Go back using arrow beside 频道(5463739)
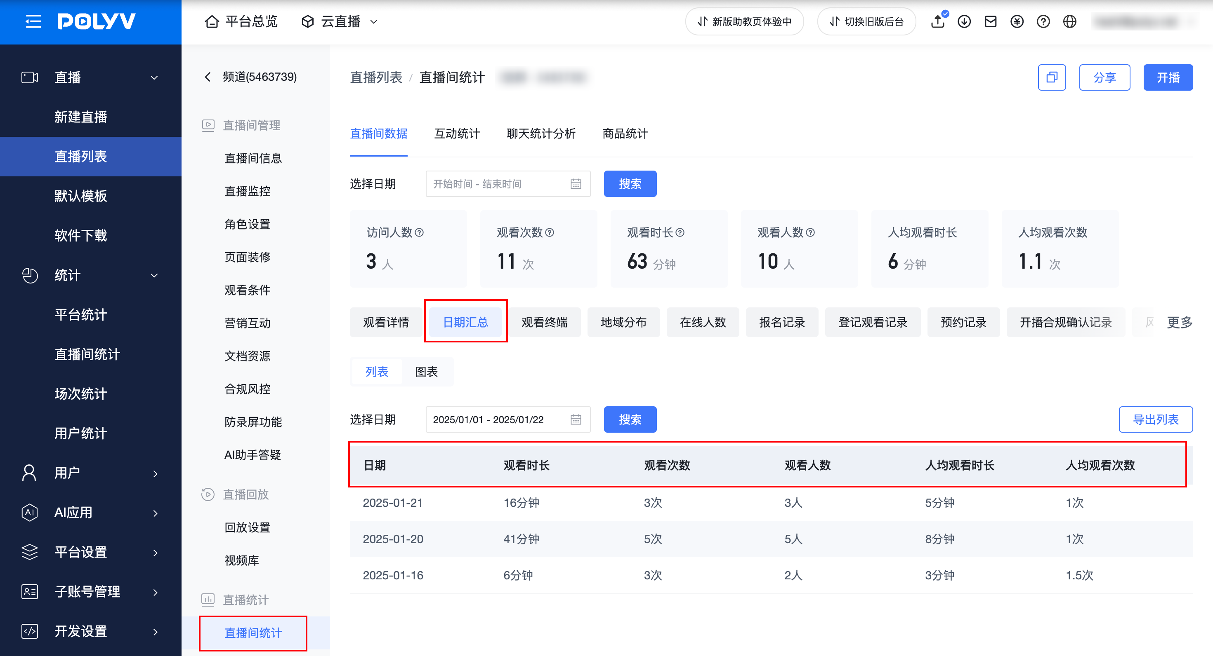1213x656 pixels. (x=207, y=77)
